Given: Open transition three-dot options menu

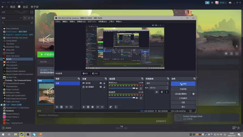Looking at the screenshot, I should 167,92.
